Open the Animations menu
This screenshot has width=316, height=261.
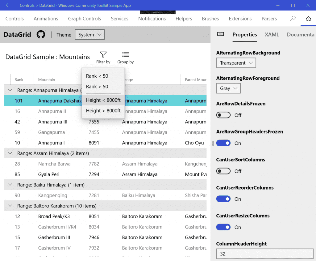pyautogui.click(x=46, y=19)
